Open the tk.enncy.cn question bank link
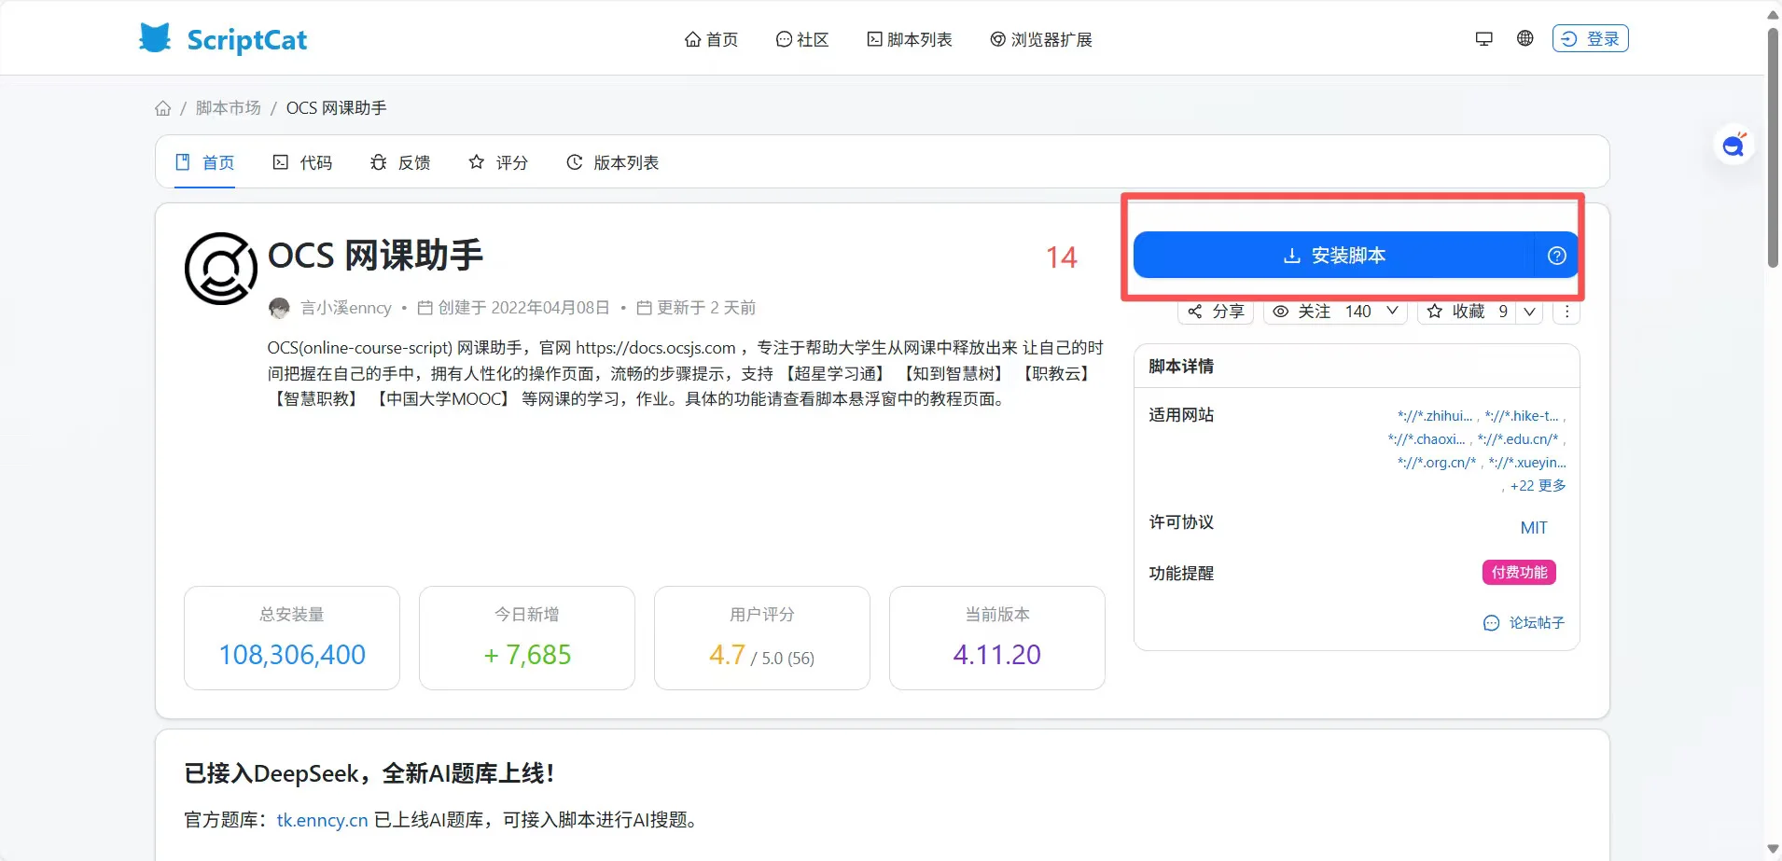Image resolution: width=1782 pixels, height=861 pixels. pyautogui.click(x=321, y=819)
